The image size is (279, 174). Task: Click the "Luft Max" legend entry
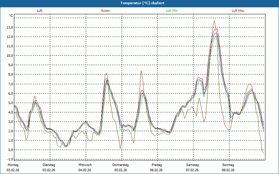pyautogui.click(x=238, y=11)
